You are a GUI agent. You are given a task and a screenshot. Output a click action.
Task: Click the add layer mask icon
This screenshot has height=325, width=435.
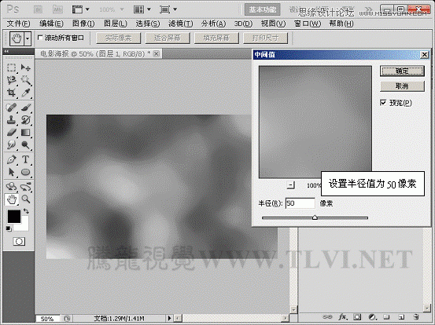coord(357,316)
